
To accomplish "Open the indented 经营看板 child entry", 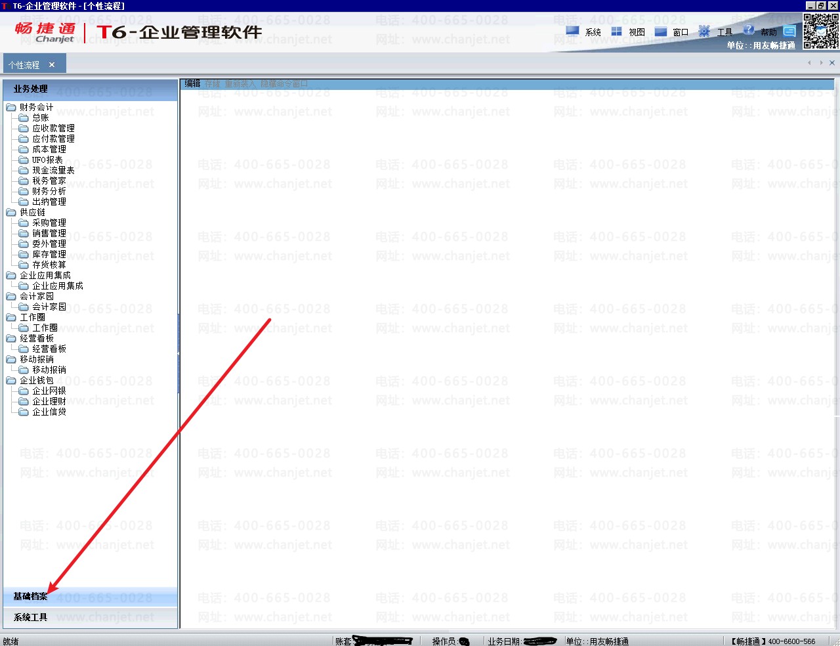I will pyautogui.click(x=49, y=349).
